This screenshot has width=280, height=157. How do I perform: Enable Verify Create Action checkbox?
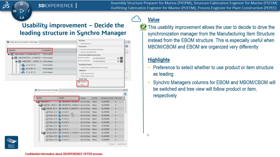point(79,73)
